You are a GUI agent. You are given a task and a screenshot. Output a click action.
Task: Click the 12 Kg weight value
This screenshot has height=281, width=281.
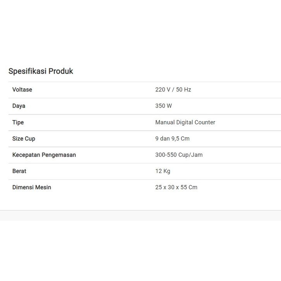click(x=163, y=171)
